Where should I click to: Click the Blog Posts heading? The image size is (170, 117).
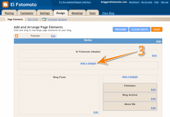[59, 77]
